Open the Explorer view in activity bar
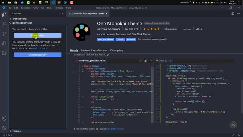The width and height of the screenshot is (243, 137). (x=4, y=15)
